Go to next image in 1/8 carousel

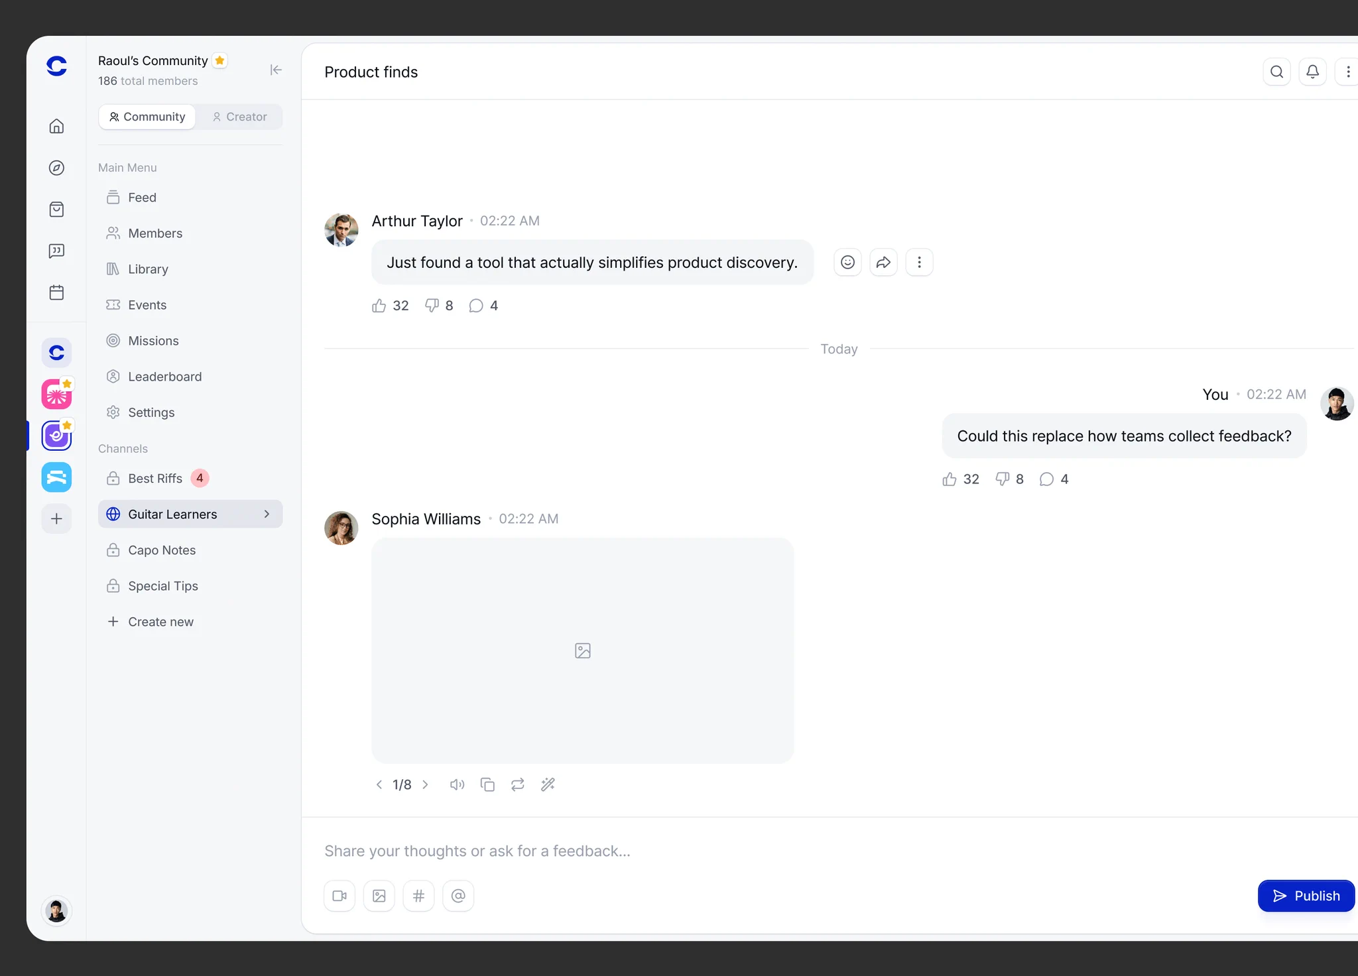pyautogui.click(x=425, y=785)
